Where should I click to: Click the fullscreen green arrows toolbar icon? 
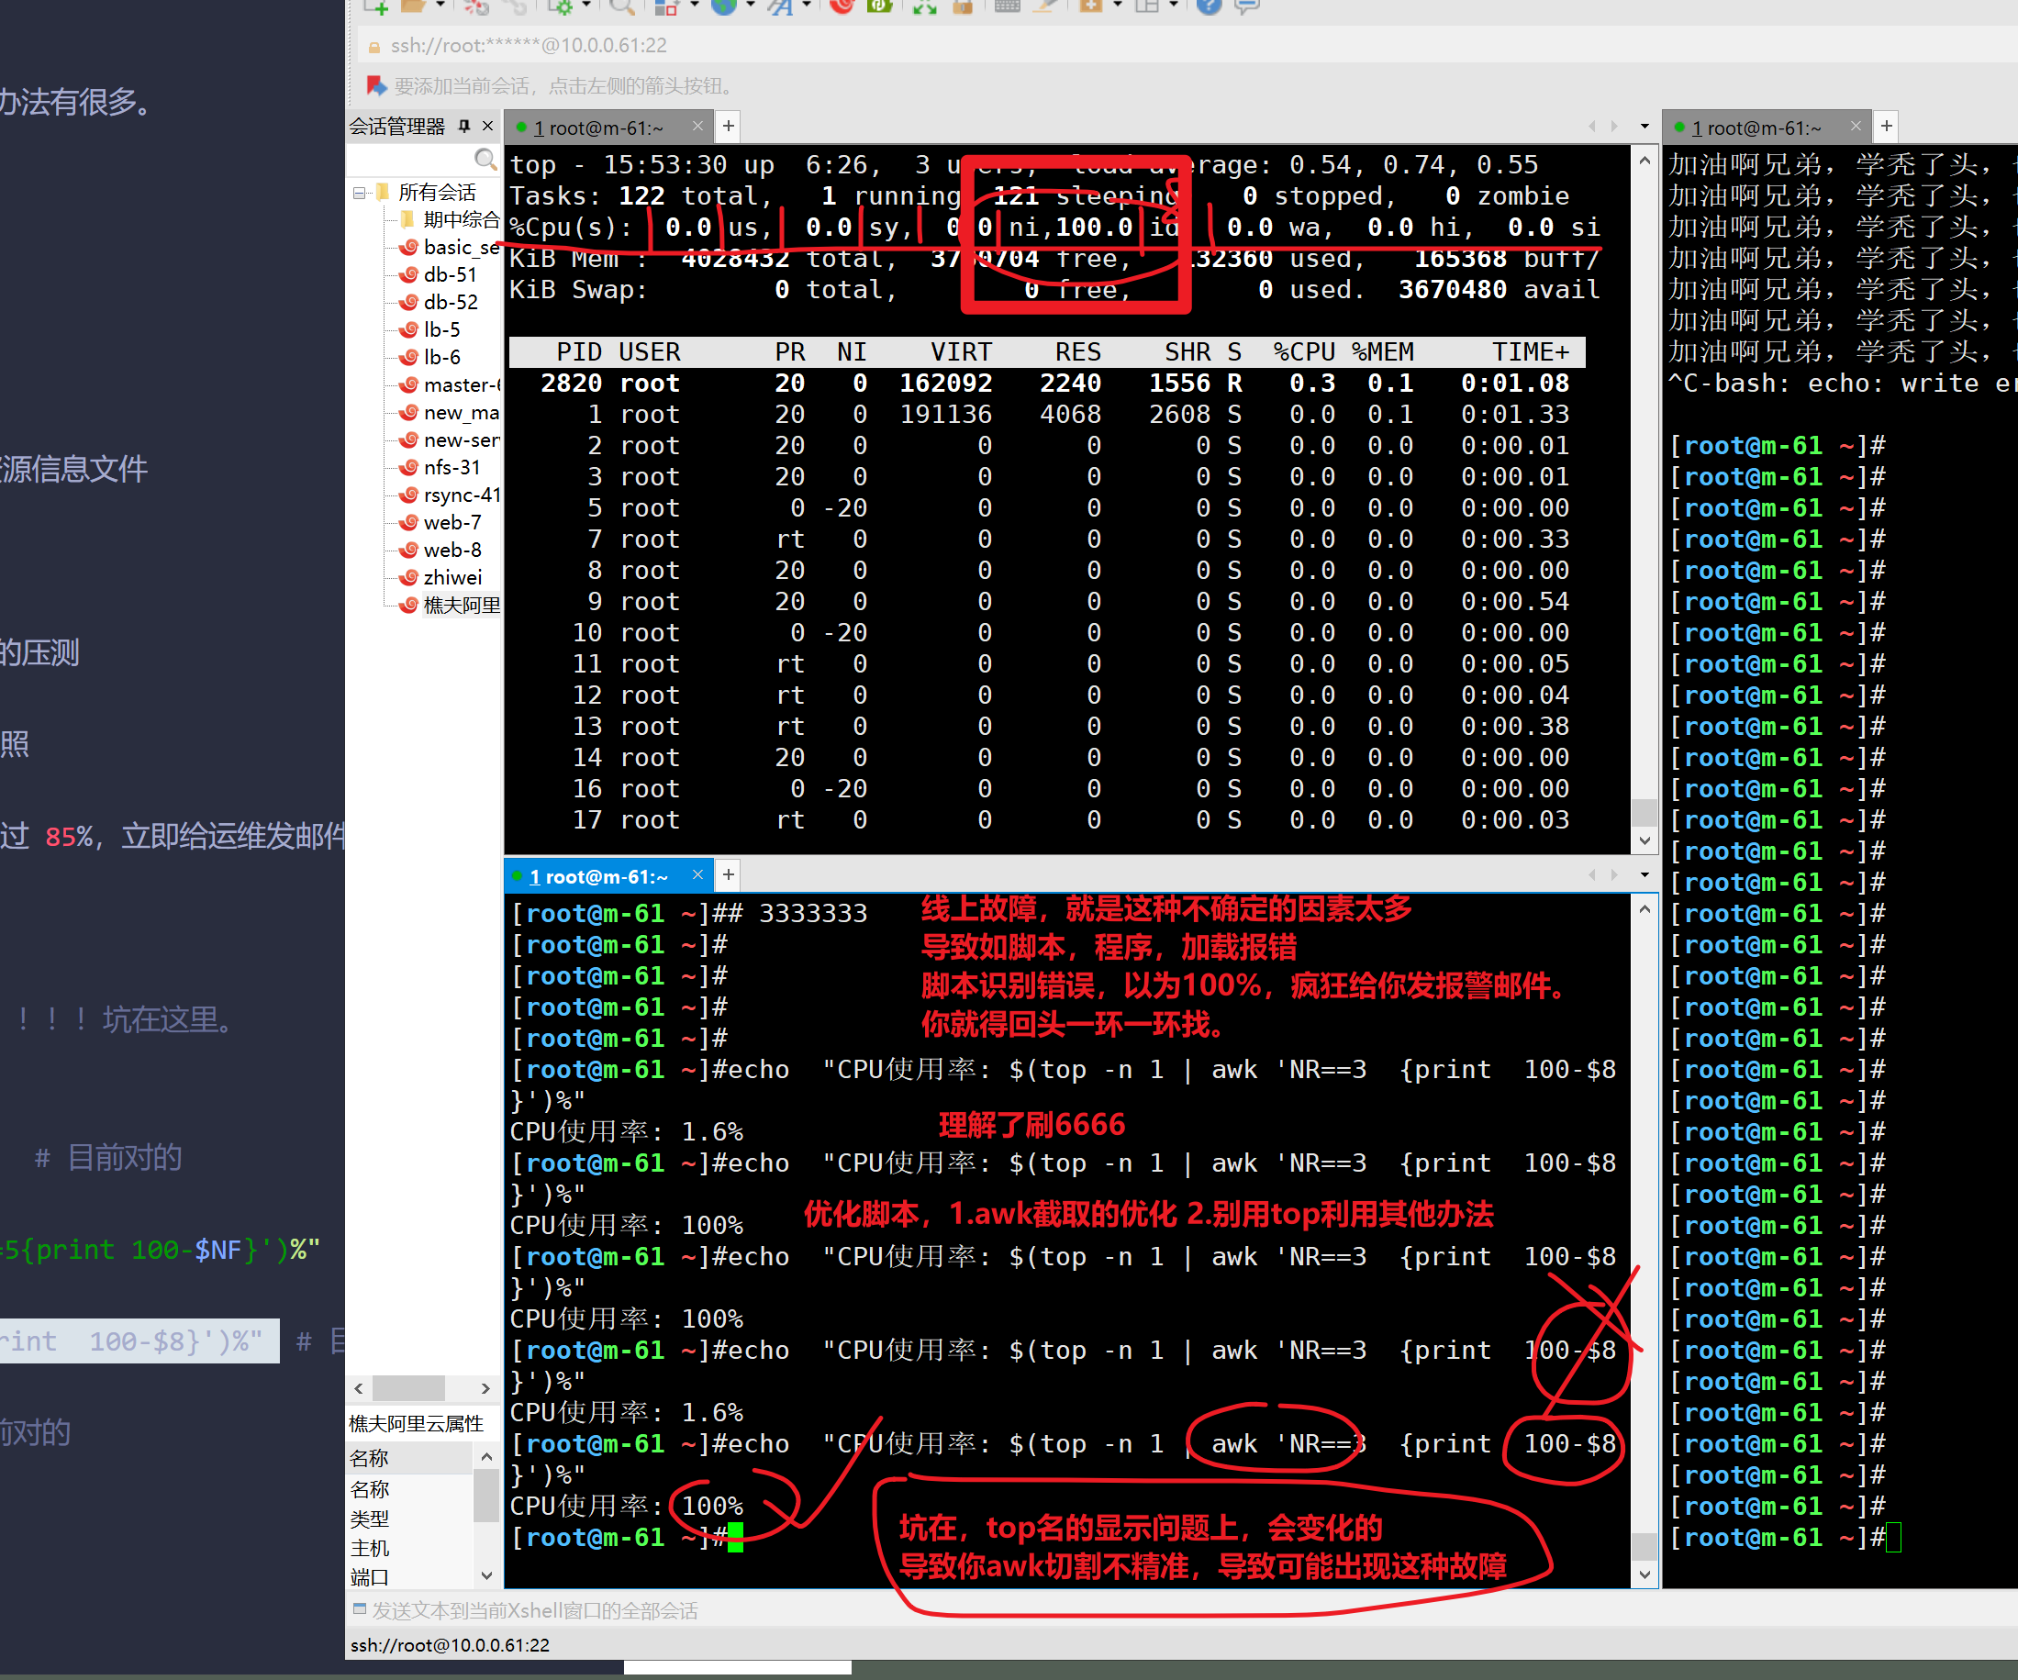coord(924,6)
